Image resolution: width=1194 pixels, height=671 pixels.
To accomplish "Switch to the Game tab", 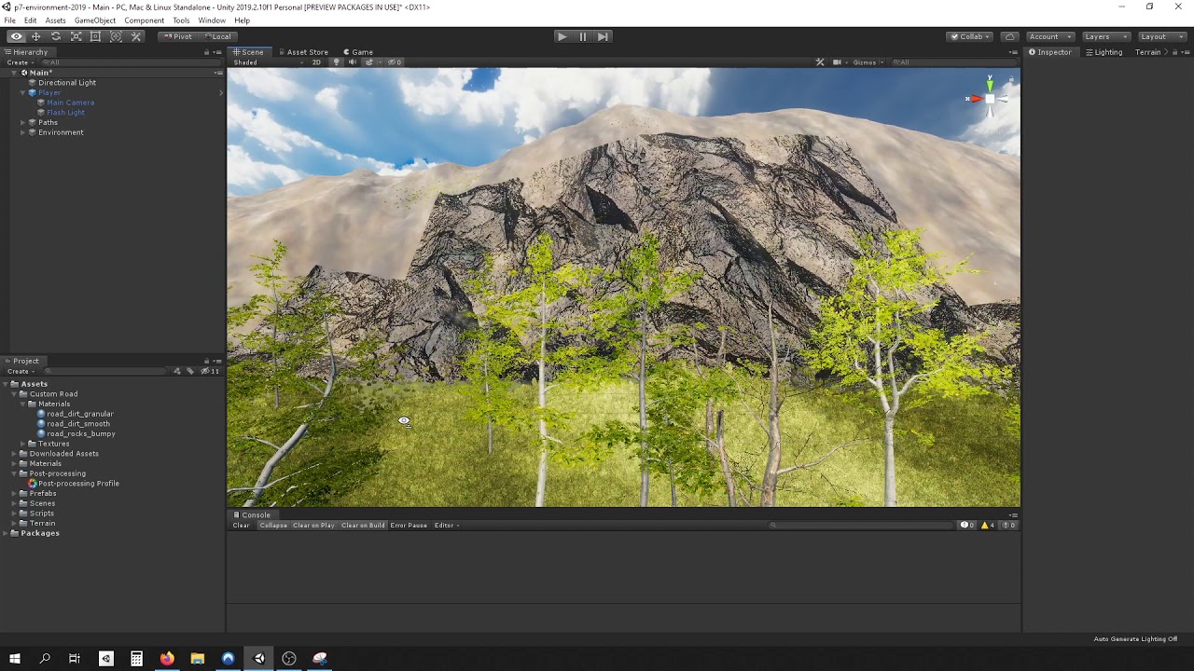I will pos(359,52).
